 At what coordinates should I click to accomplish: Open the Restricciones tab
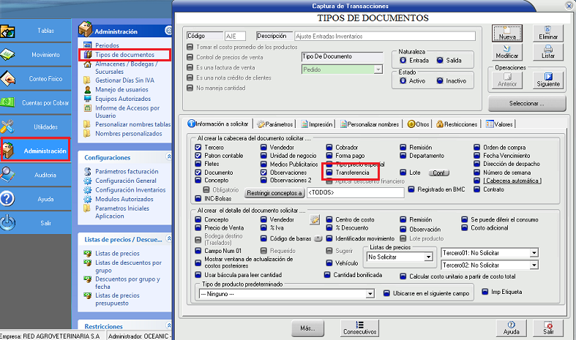click(x=458, y=124)
